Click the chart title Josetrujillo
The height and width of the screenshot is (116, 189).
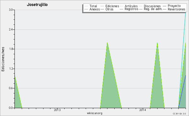[x=37, y=5]
